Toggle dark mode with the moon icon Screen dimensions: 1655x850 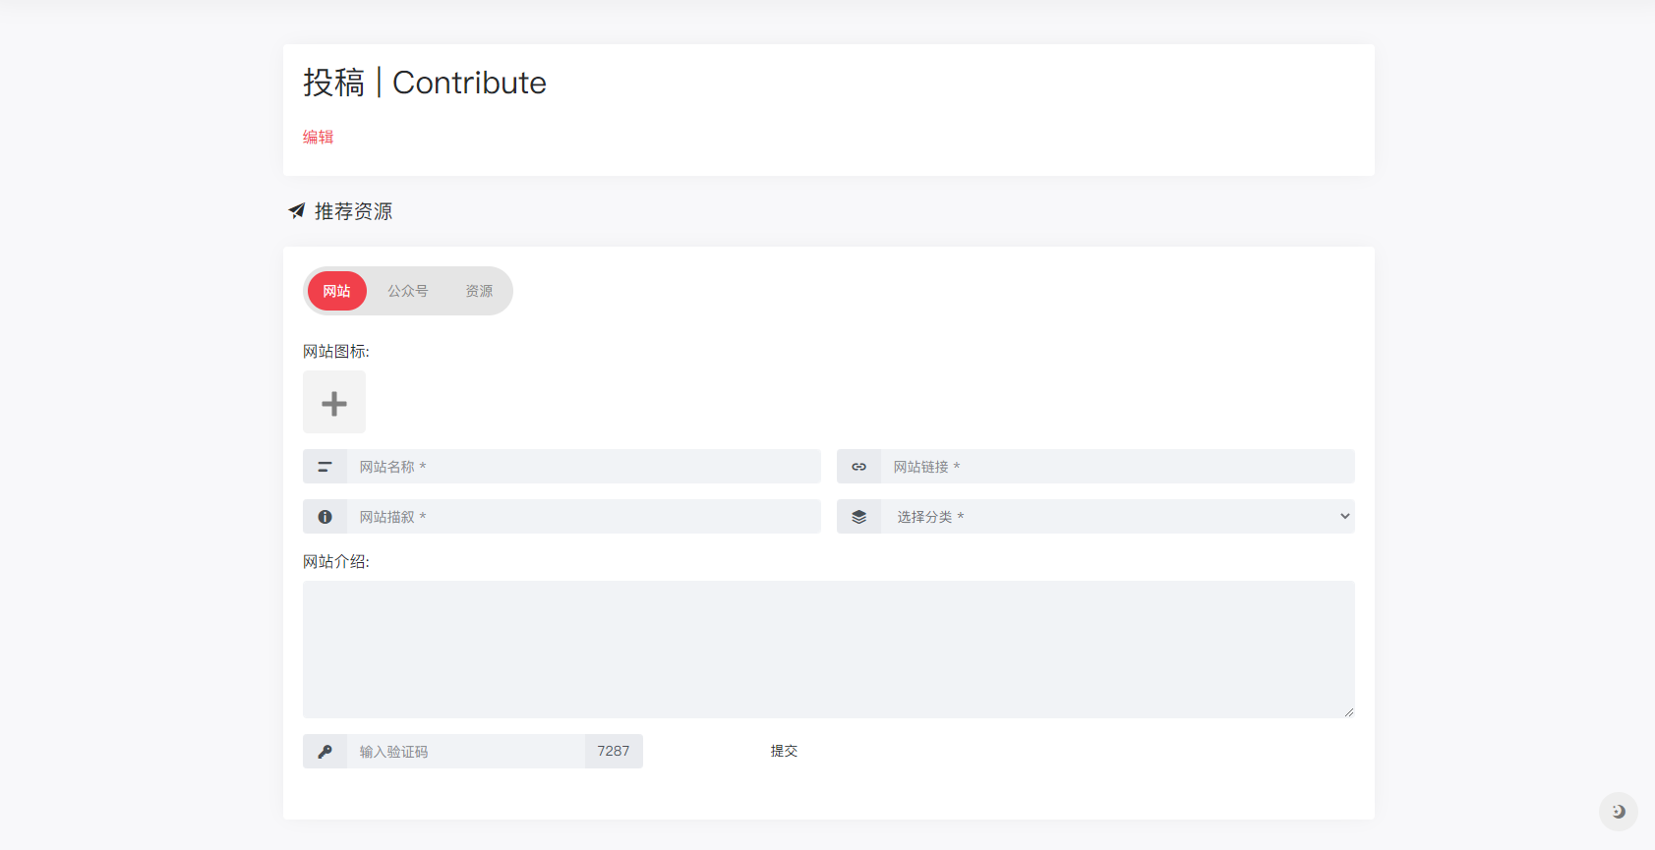coord(1618,812)
